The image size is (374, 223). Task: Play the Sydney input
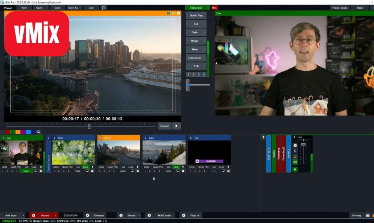[138, 167]
